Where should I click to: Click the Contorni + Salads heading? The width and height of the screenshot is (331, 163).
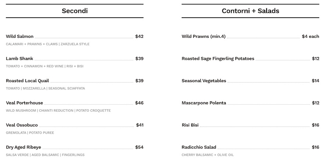(250, 11)
